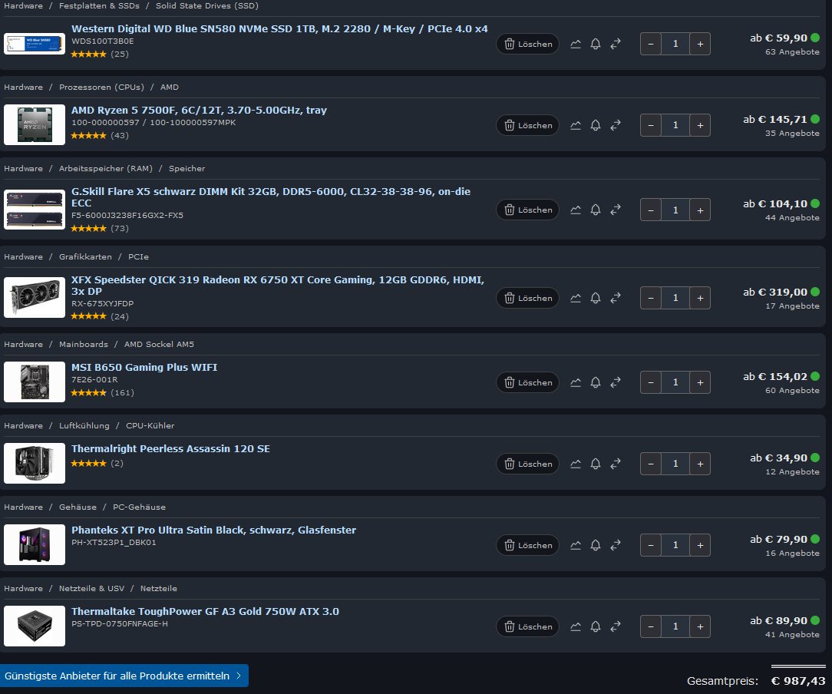832x694 pixels.
Task: Open XFX Speedster QICK 319 product link
Action: 278,286
